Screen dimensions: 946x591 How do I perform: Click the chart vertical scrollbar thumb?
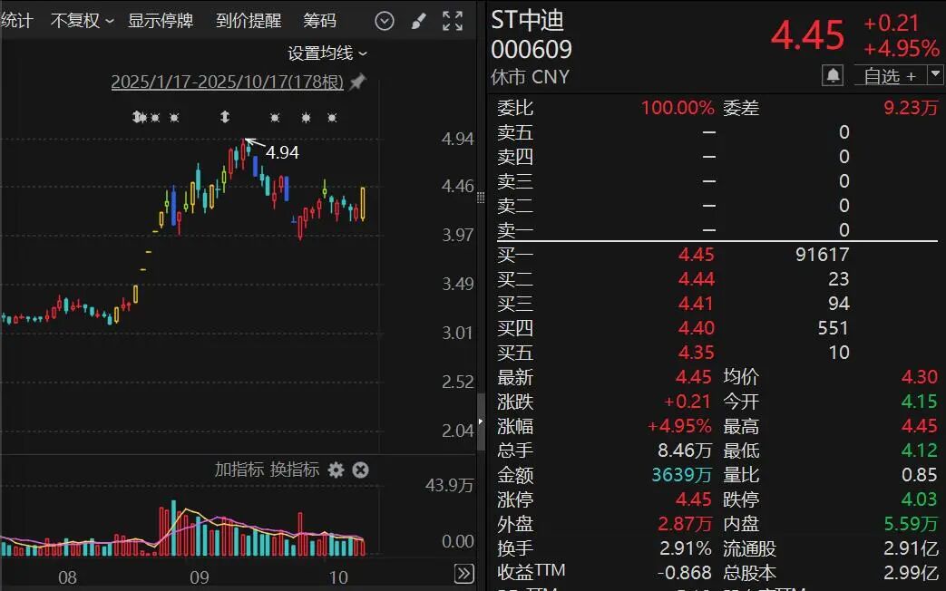click(481, 421)
